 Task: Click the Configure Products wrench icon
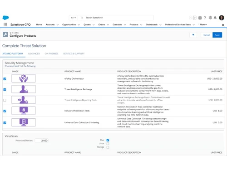(x=5, y=34)
